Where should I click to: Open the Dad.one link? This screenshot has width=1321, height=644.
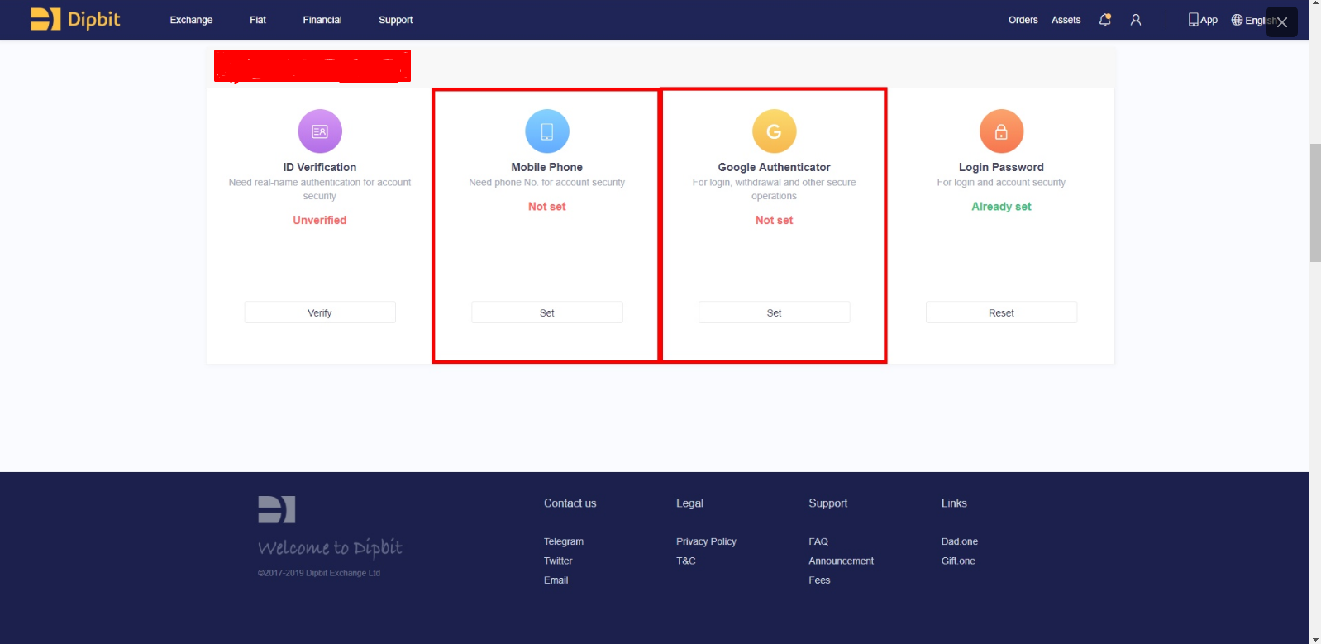click(x=960, y=541)
